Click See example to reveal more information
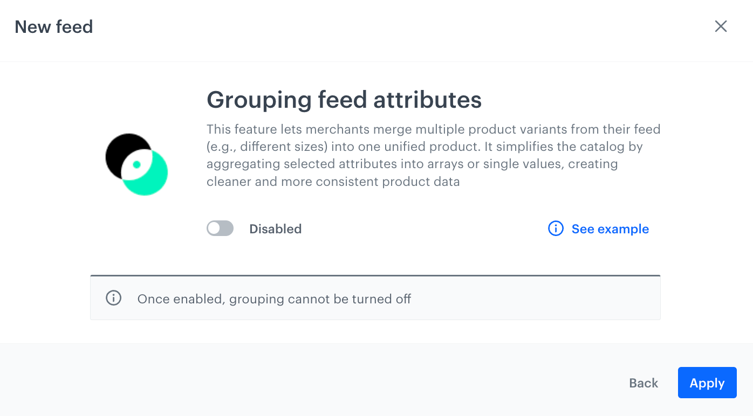 (610, 228)
